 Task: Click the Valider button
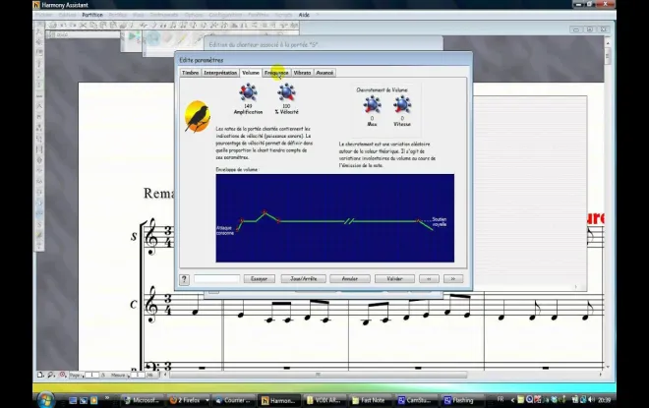[394, 279]
